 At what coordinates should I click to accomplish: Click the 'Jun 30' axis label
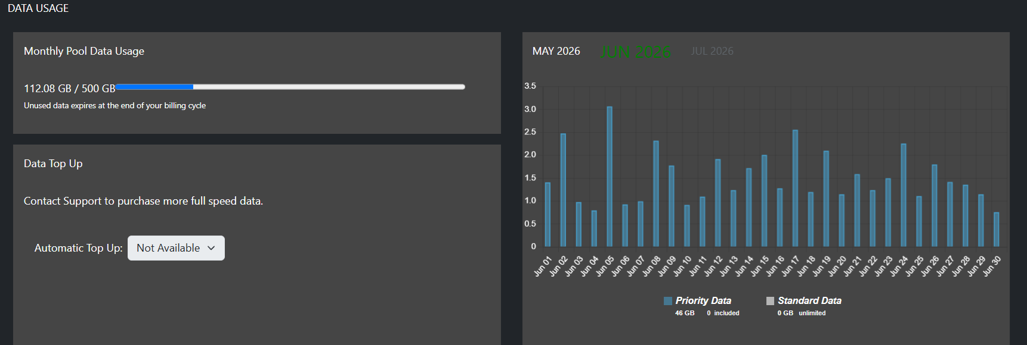992,266
